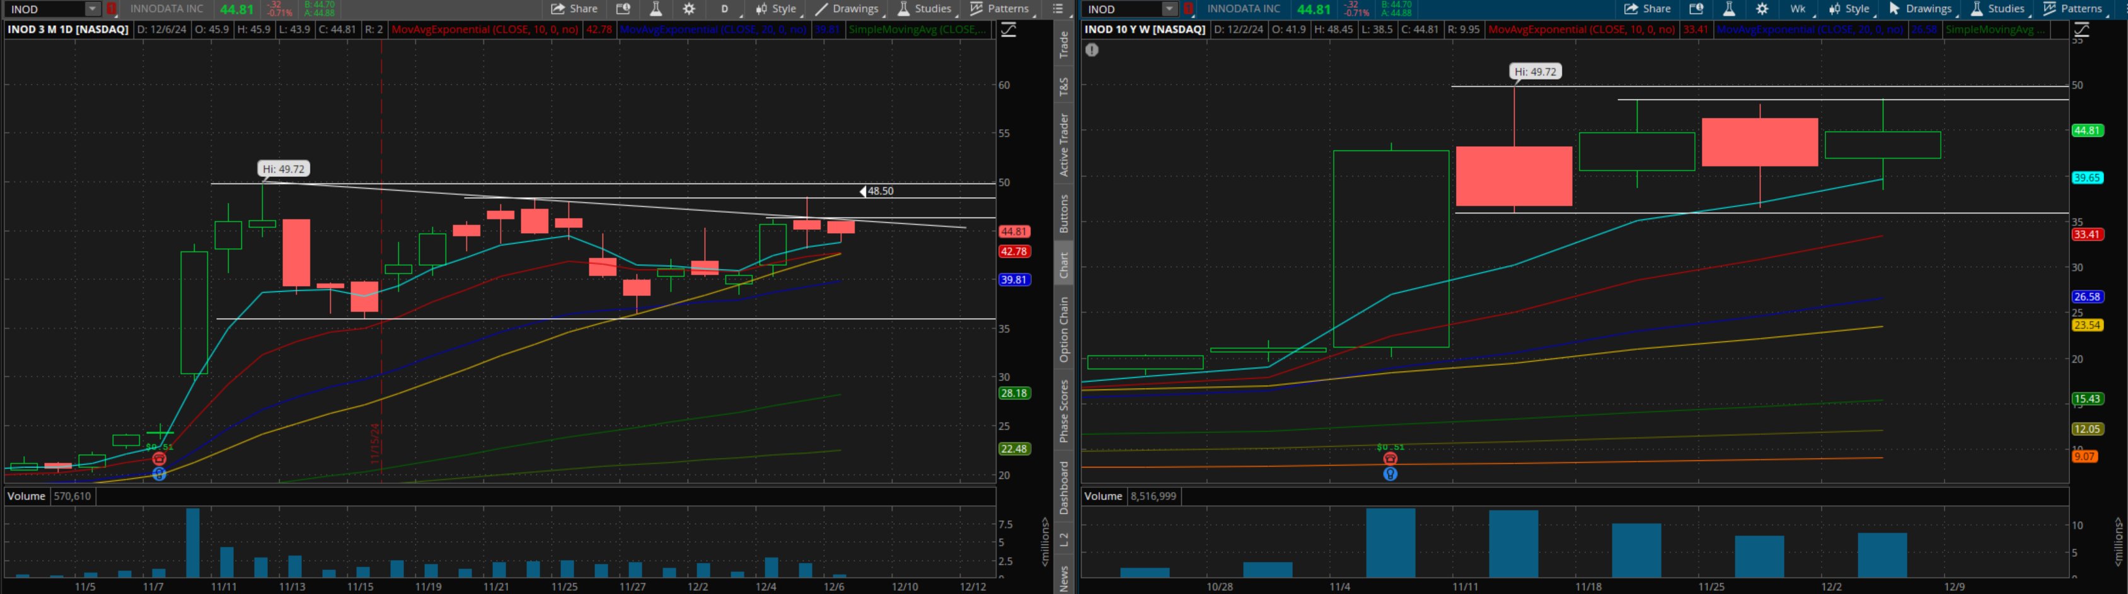
Task: Open Share menu on left INOD daily chart
Action: coord(574,9)
